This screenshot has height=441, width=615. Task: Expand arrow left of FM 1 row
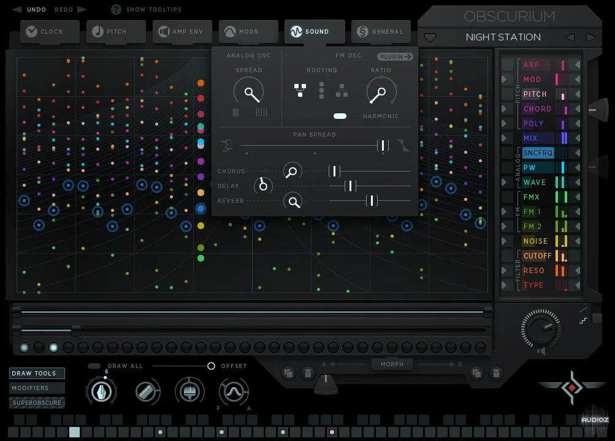pyautogui.click(x=504, y=211)
